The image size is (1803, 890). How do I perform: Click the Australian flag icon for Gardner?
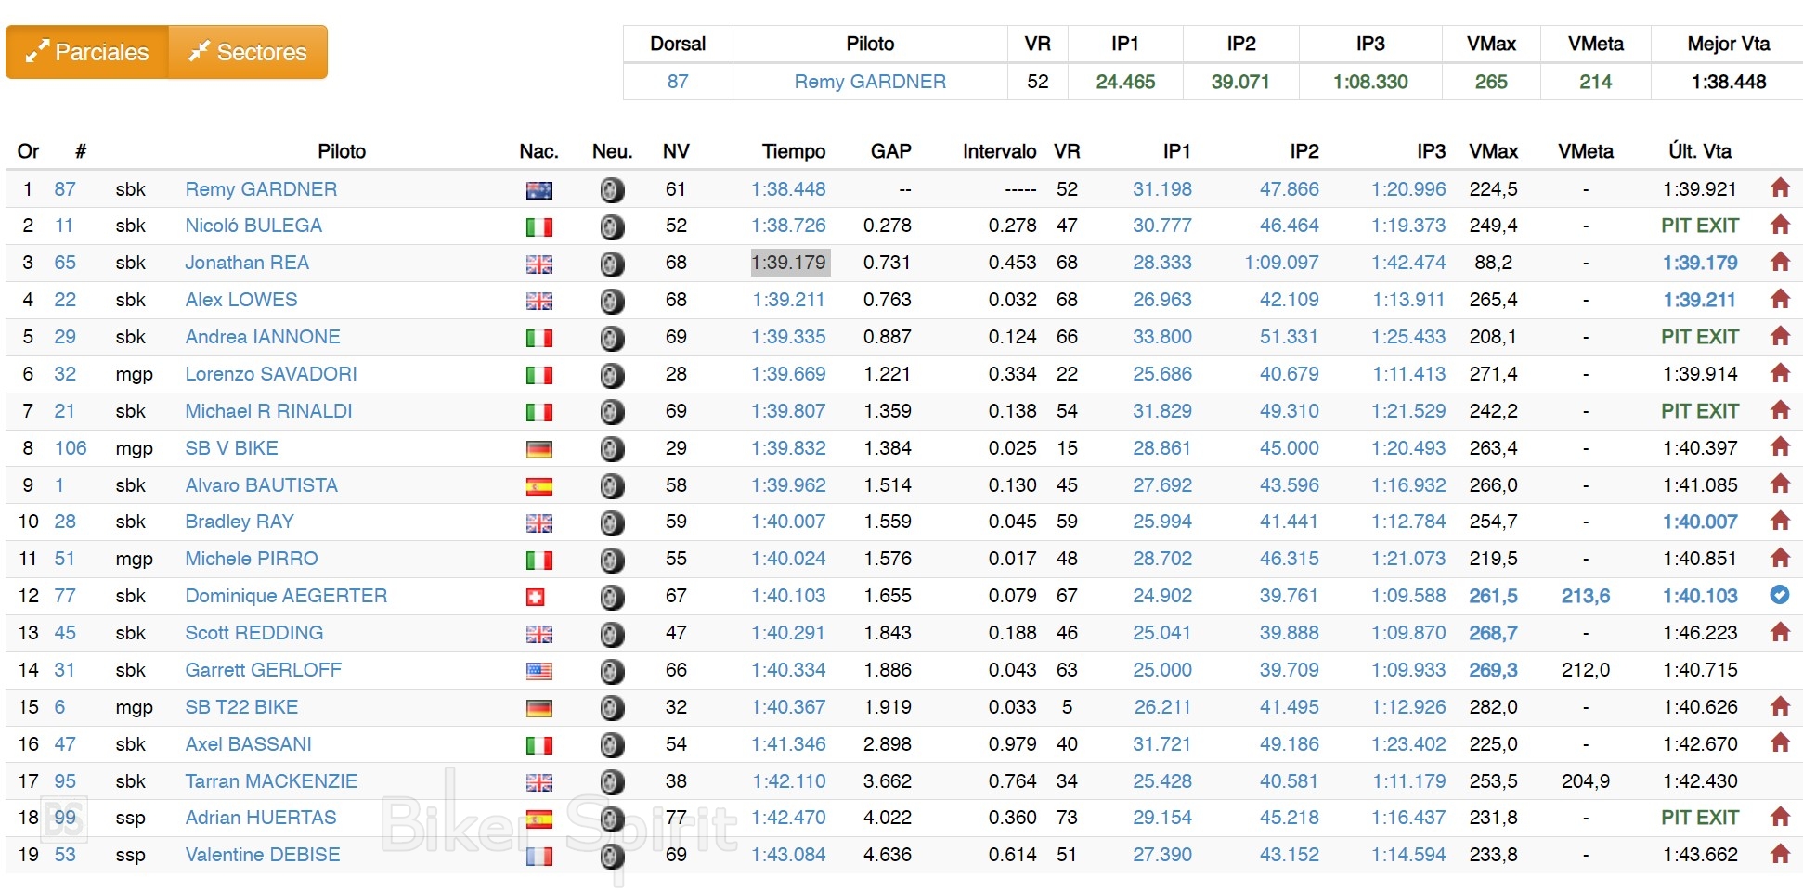[538, 190]
